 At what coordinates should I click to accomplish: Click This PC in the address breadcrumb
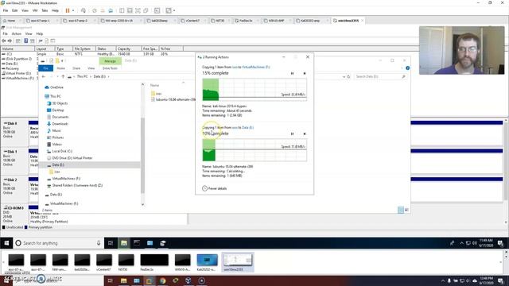(x=82, y=76)
